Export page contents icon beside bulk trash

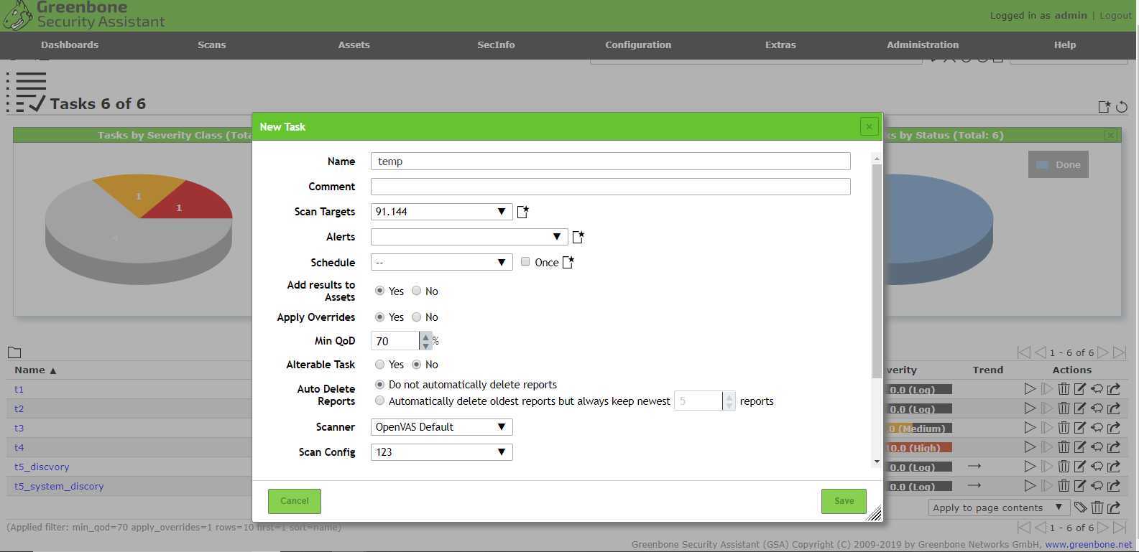1114,507
